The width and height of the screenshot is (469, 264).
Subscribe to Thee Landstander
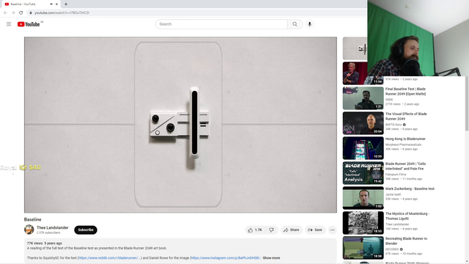[x=86, y=230]
